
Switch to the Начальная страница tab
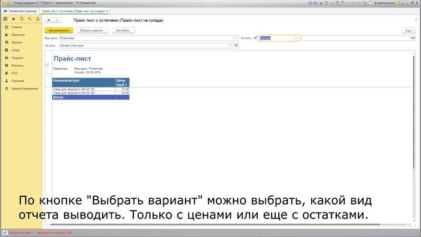20,11
